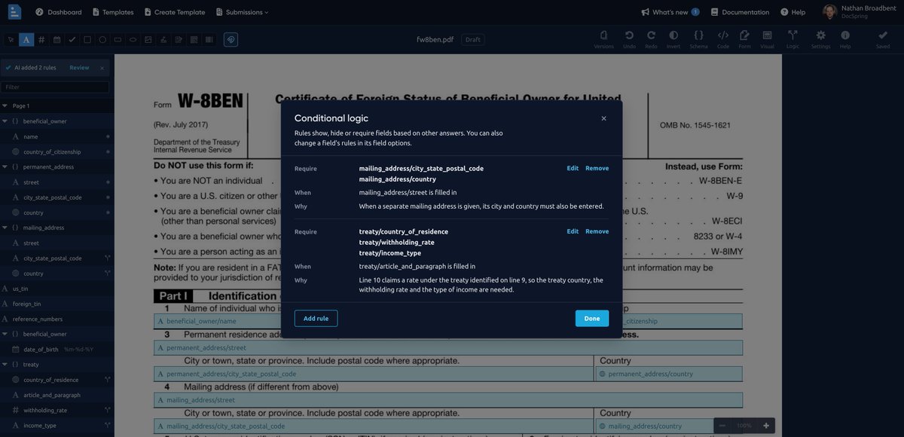This screenshot has height=437, width=904.
Task: Collapse the mailing_address group
Action: coord(5,228)
